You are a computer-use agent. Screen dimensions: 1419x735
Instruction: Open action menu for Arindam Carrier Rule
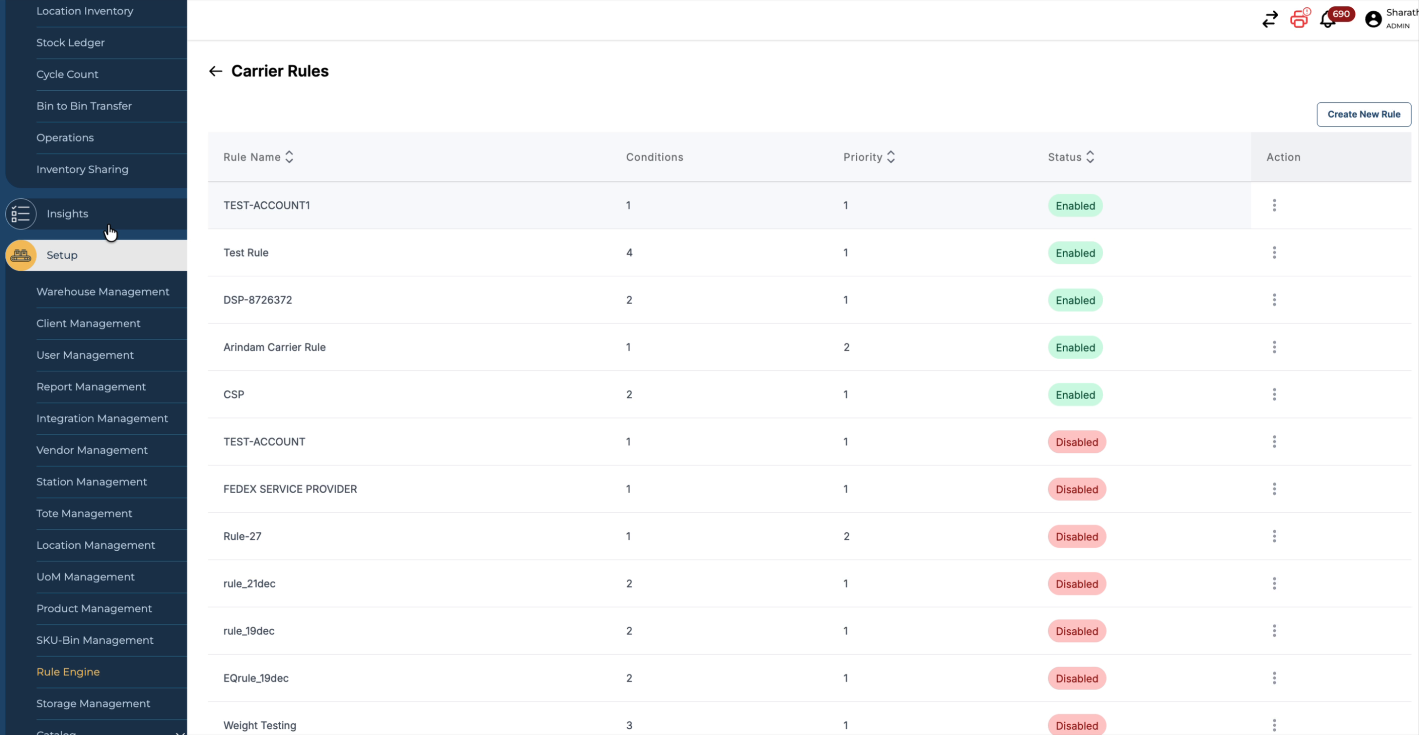(1274, 347)
